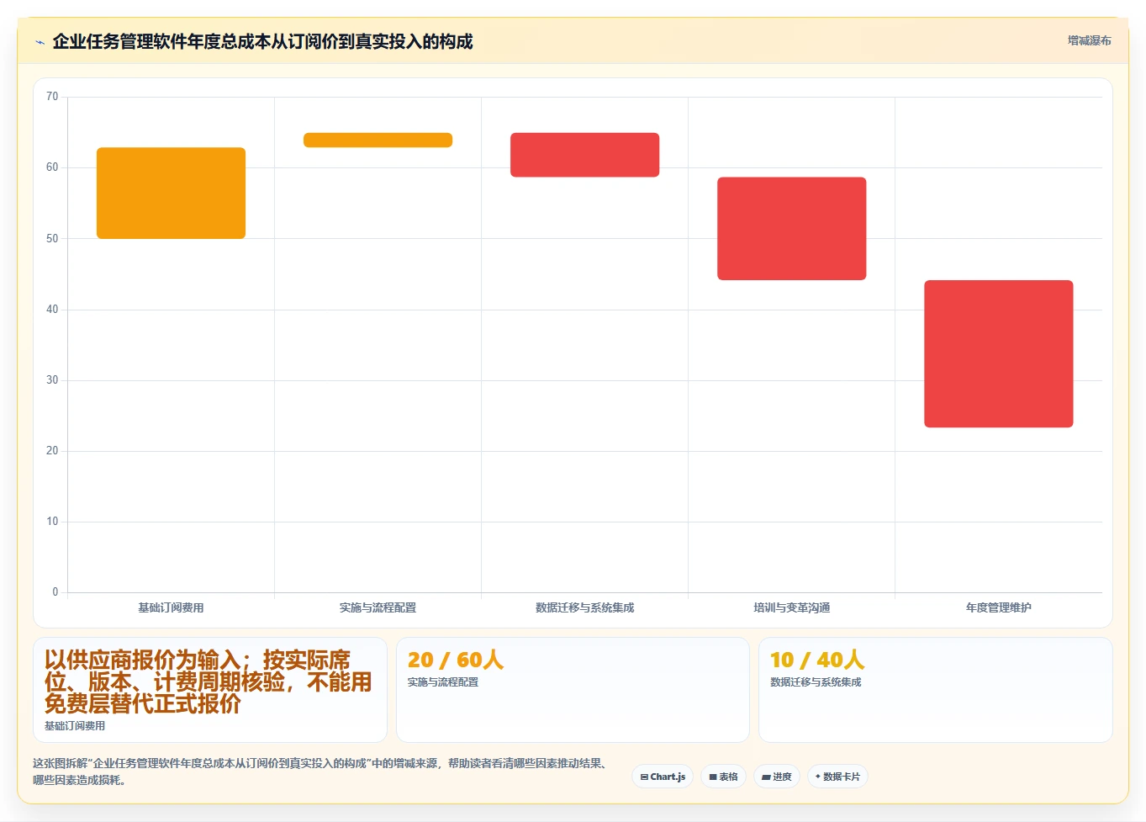The height and width of the screenshot is (822, 1146).
Task: Select the 进度 pill button
Action: pyautogui.click(x=776, y=777)
